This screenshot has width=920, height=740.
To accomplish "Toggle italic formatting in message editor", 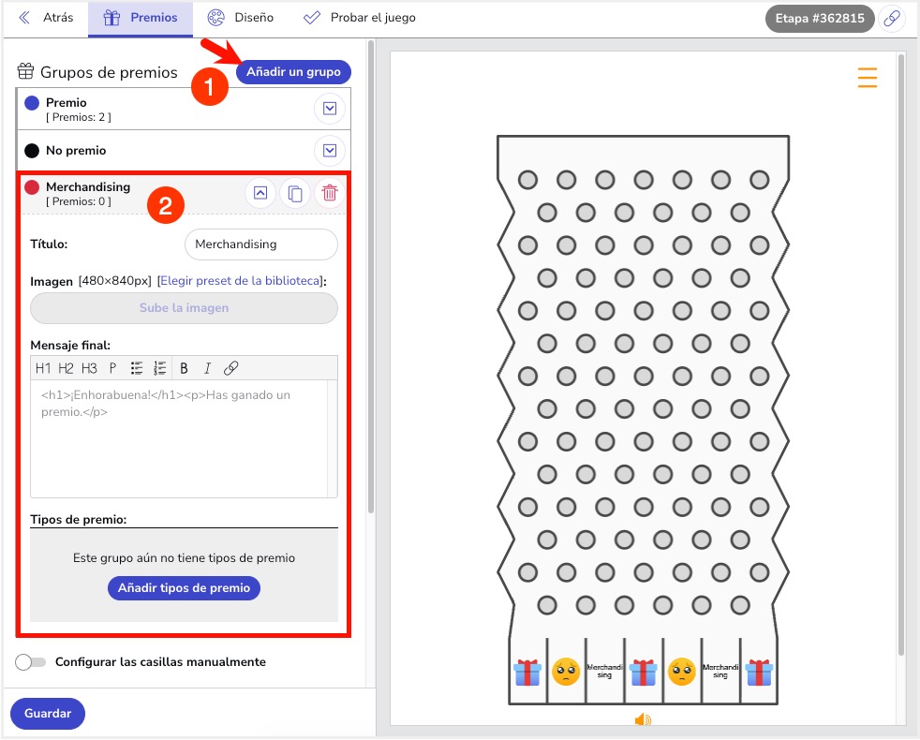I will [207, 368].
